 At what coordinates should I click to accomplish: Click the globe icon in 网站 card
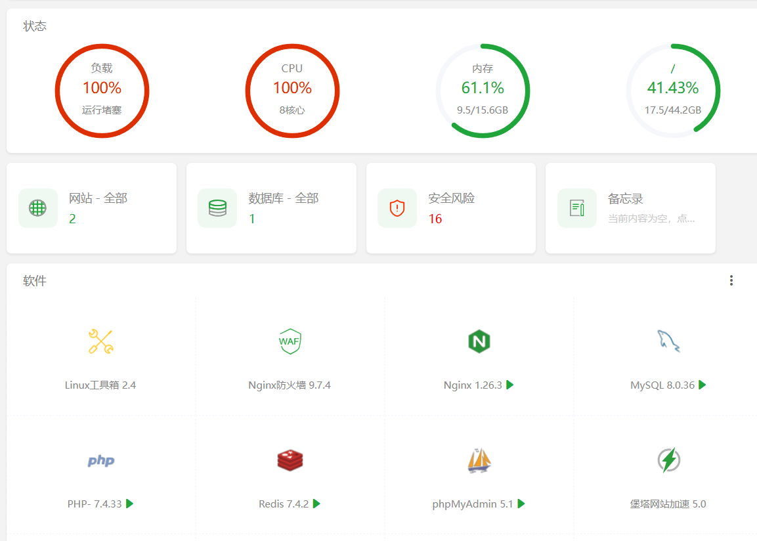(x=37, y=208)
